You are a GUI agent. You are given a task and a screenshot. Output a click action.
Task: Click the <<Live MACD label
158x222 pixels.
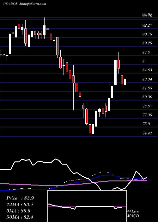pos(133,213)
